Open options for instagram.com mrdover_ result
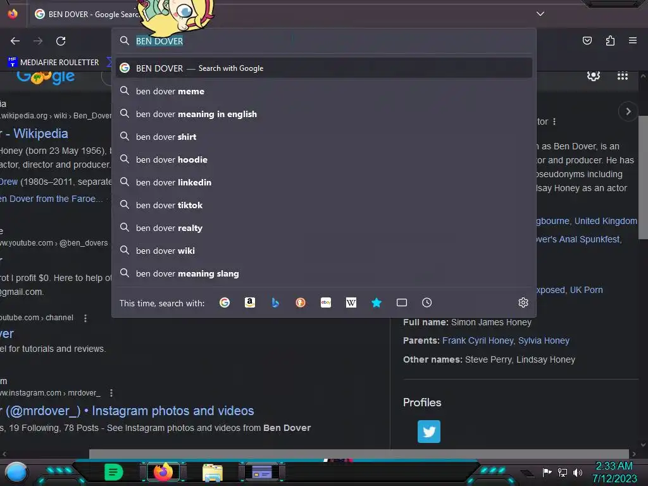This screenshot has height=486, width=648. [x=111, y=392]
